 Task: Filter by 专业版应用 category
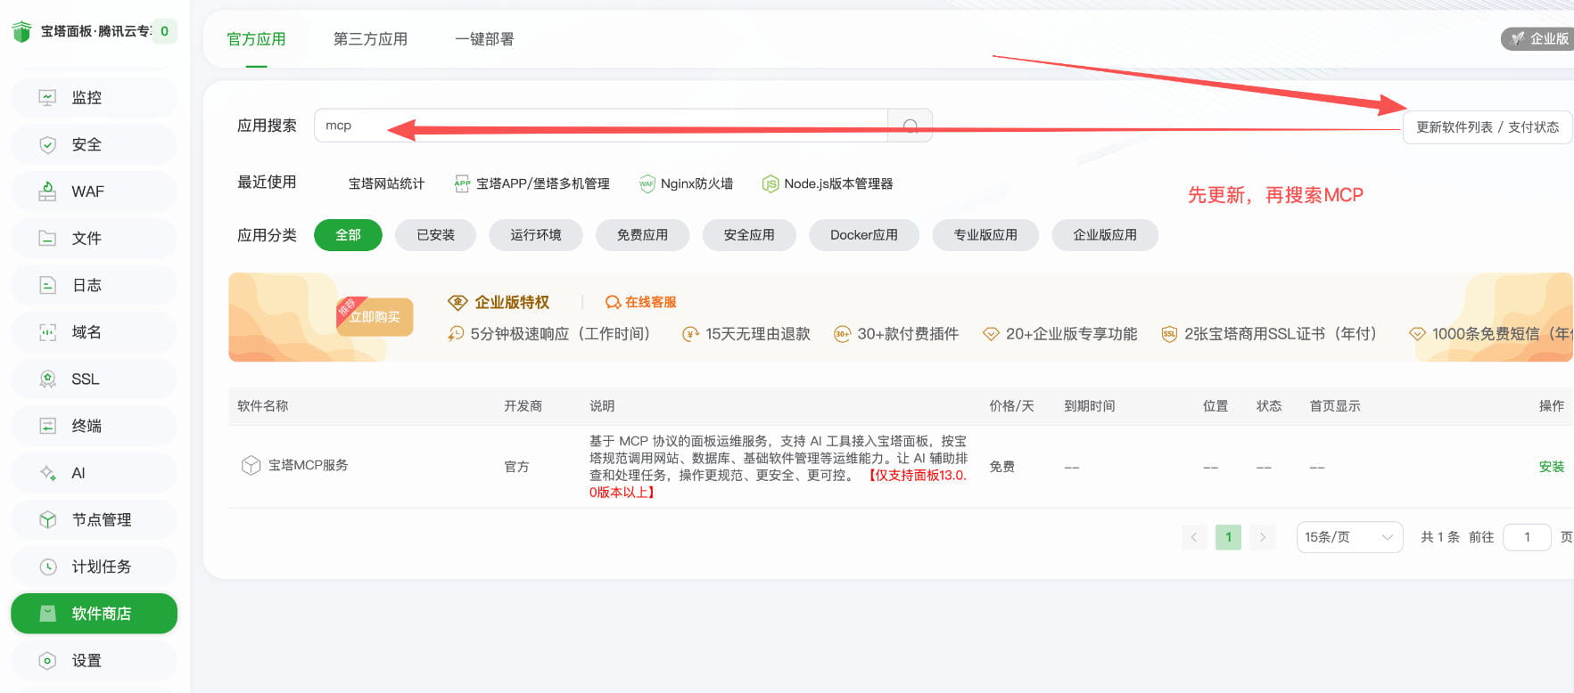[x=985, y=235]
